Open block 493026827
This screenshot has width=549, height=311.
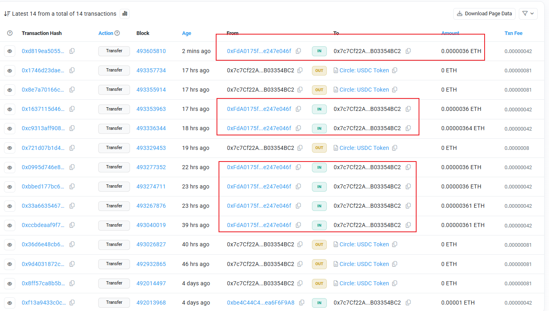(151, 244)
